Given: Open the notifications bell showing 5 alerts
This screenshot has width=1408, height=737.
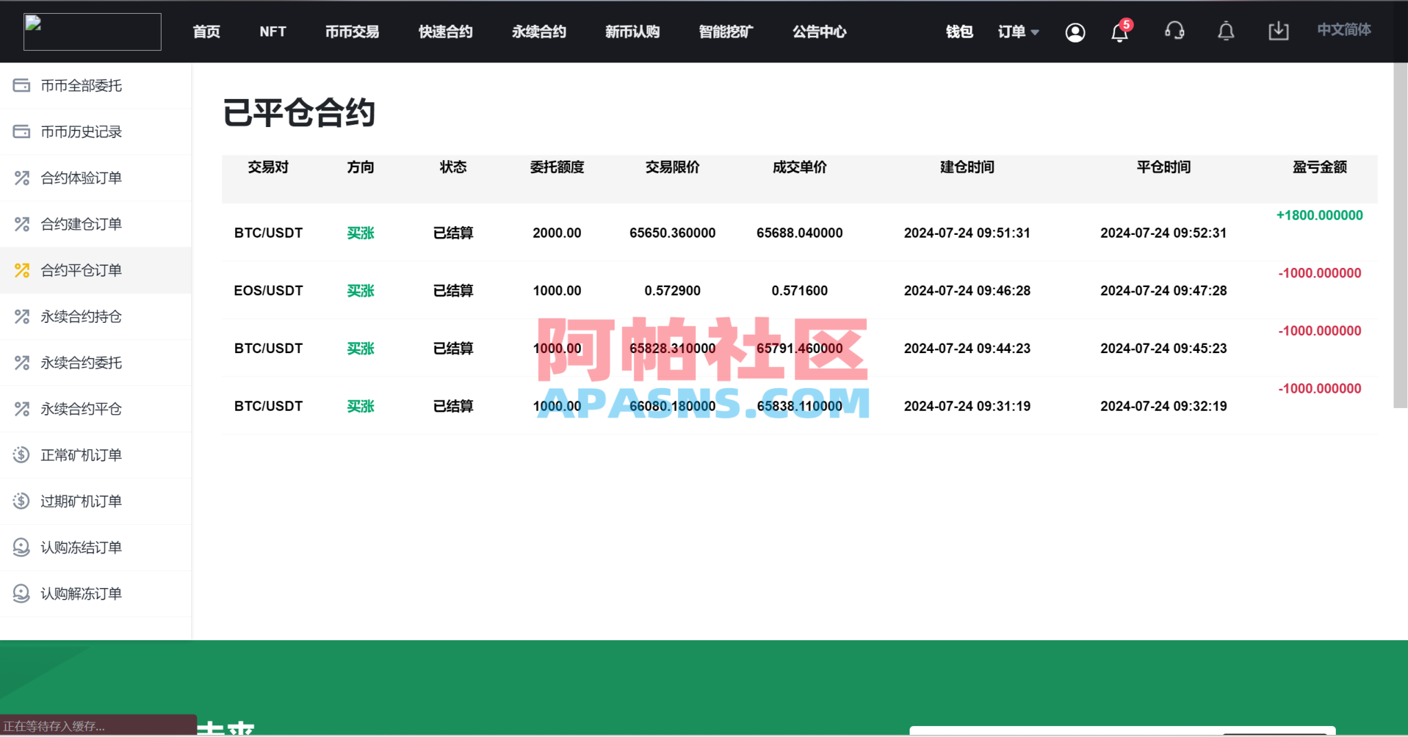Looking at the screenshot, I should [x=1119, y=32].
